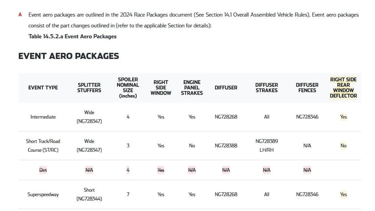Click the highlighted 'No' window deflector cell

click(343, 146)
